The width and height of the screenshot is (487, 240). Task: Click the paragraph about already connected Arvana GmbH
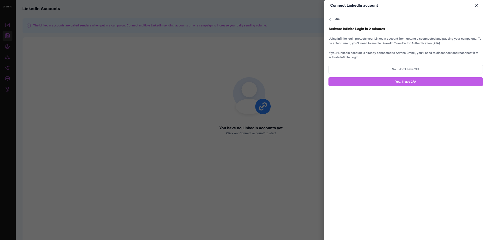(403, 55)
